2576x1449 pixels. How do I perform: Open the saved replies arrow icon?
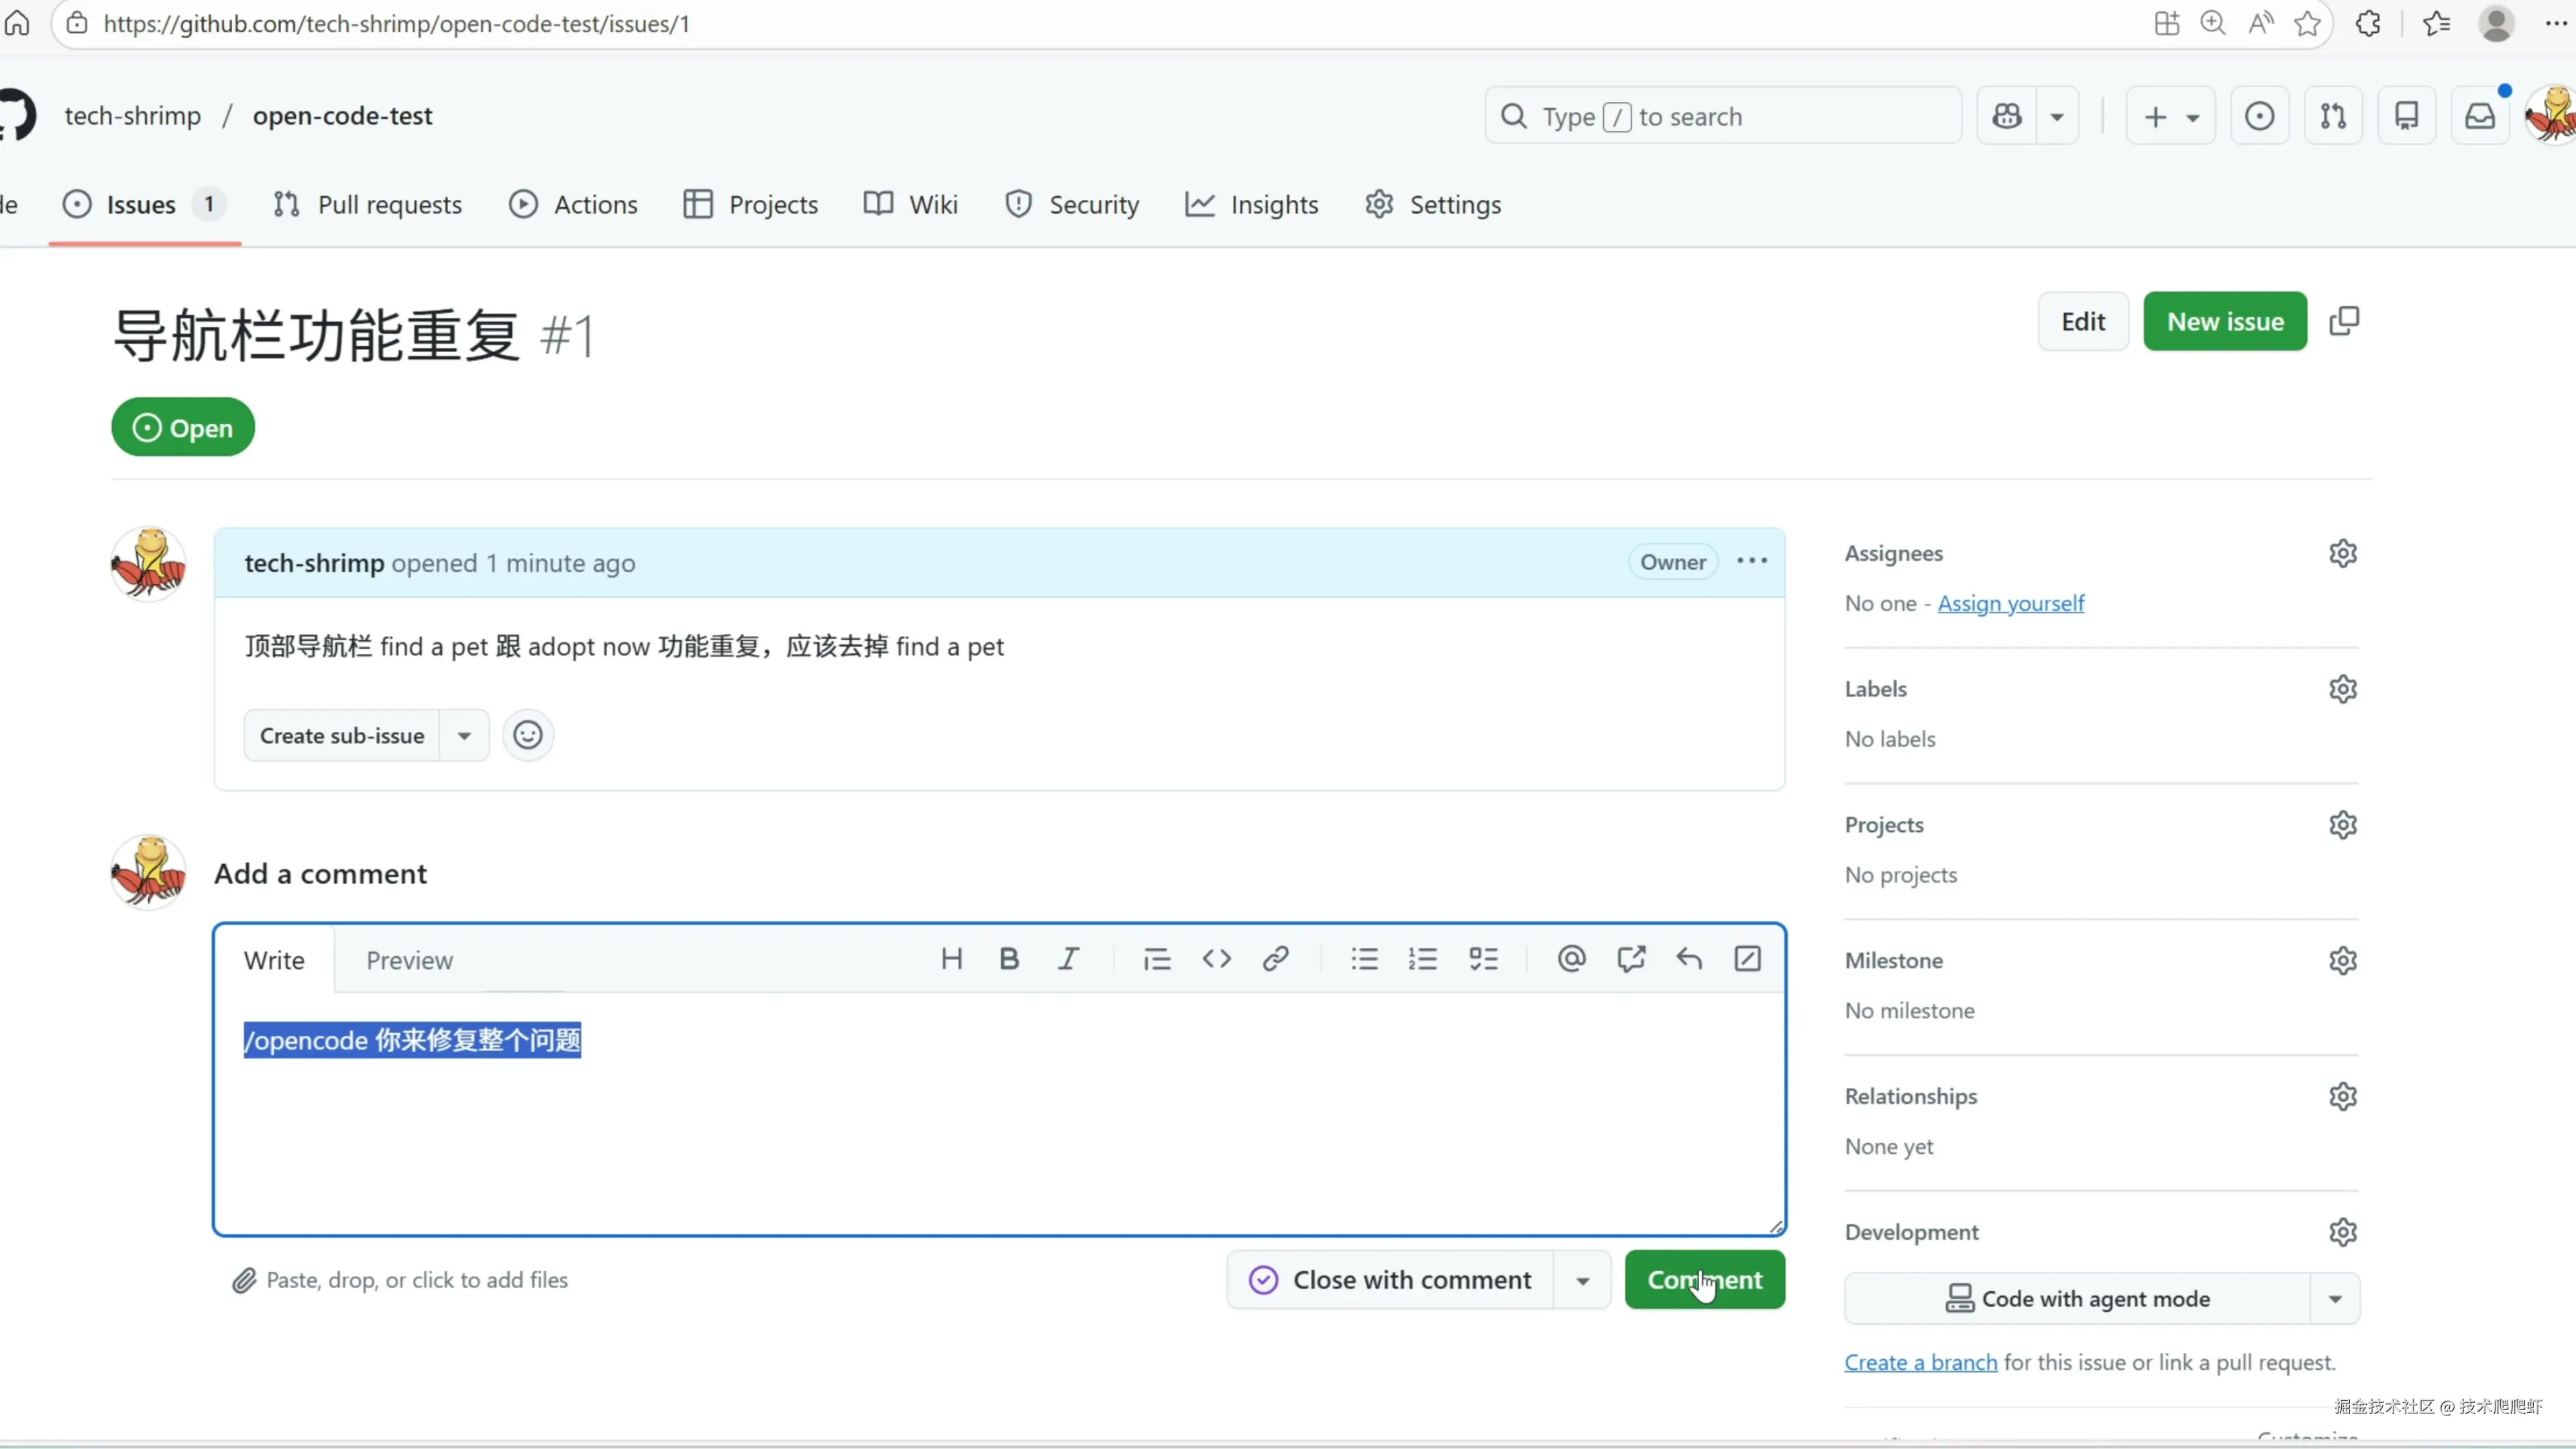[1689, 959]
